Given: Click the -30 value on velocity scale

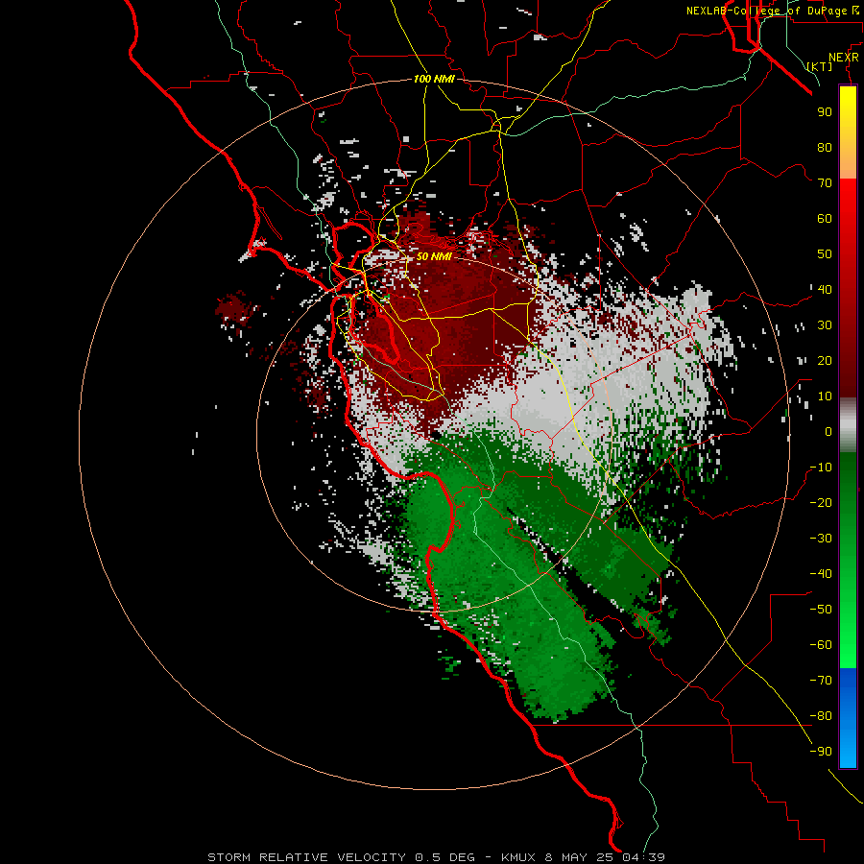Looking at the screenshot, I should coord(821,539).
